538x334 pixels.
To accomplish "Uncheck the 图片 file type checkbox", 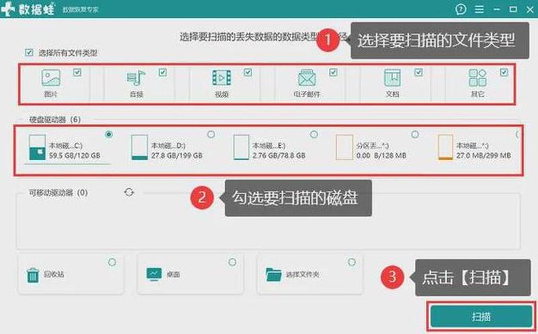I will click(77, 73).
